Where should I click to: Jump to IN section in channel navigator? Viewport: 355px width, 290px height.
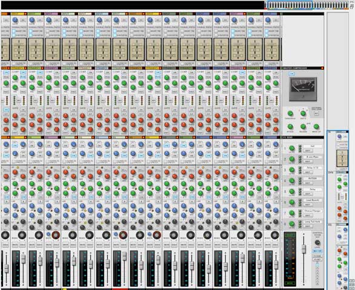click(330, 132)
